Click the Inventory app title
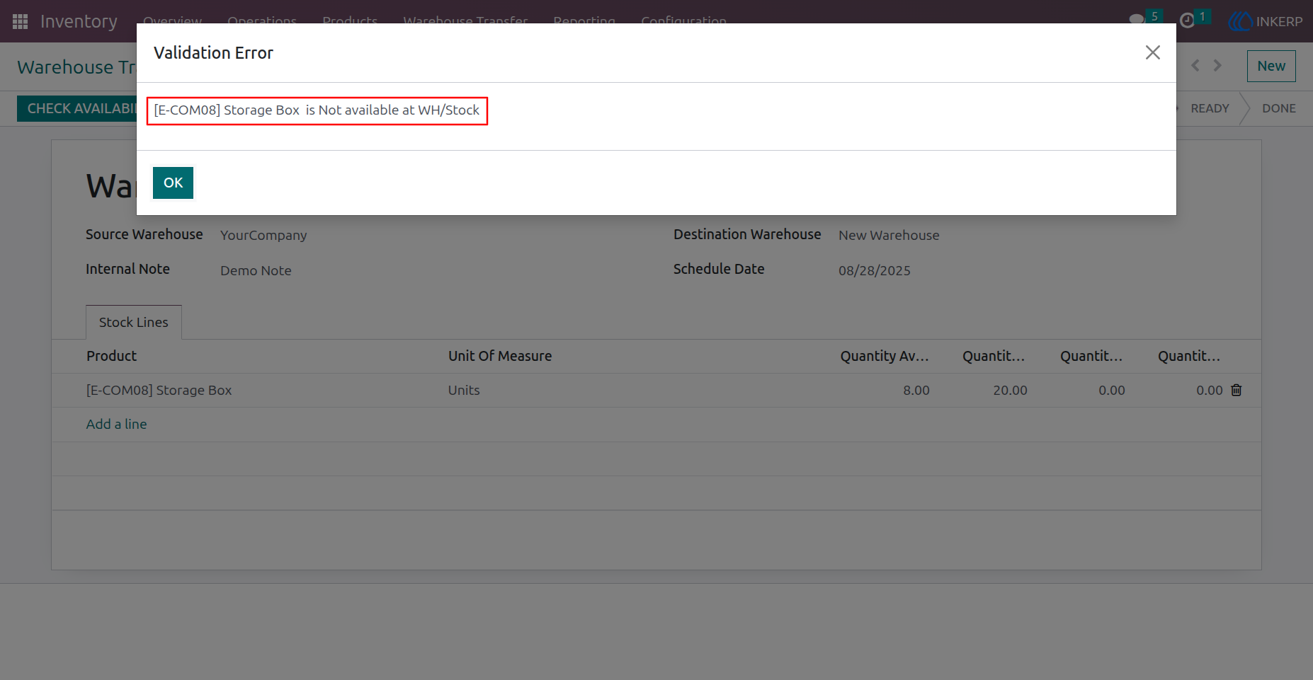The width and height of the screenshot is (1313, 680). point(79,21)
